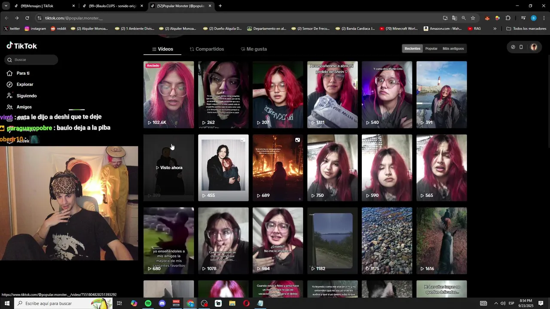Open the fire video with 689 views
This screenshot has height=309, width=550.
pyautogui.click(x=278, y=168)
